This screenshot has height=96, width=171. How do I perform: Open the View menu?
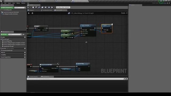tap(14, 3)
